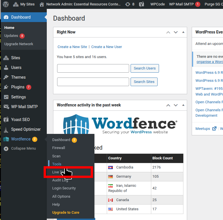The height and width of the screenshot is (220, 223).
Task: Open Wordfence All Options flyout item
Action: (x=61, y=196)
